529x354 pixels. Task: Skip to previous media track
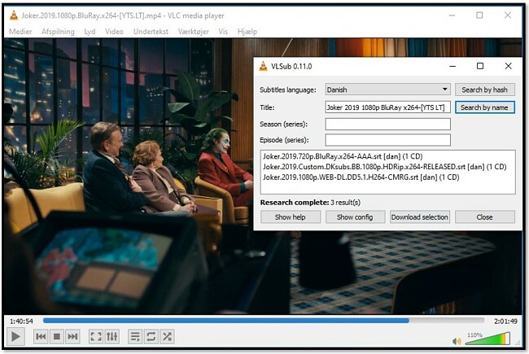(41, 336)
